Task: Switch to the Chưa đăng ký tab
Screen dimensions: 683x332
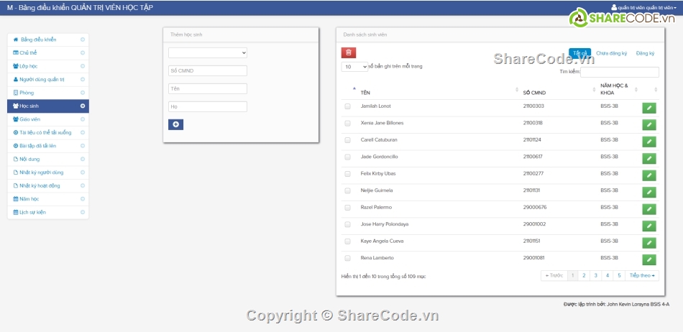Action: 612,53
